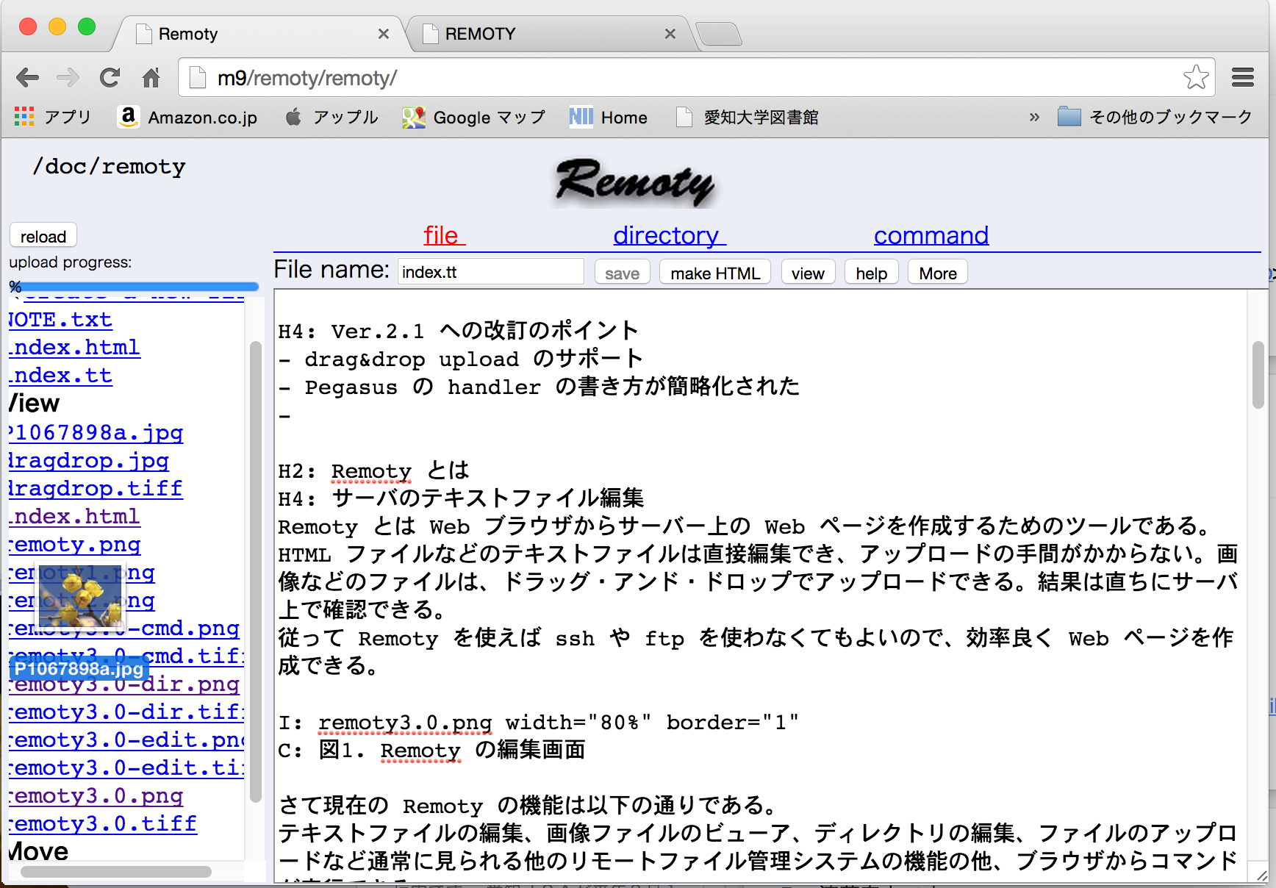Select the directory tab in Remoty
This screenshot has height=888, width=1276.
(669, 235)
